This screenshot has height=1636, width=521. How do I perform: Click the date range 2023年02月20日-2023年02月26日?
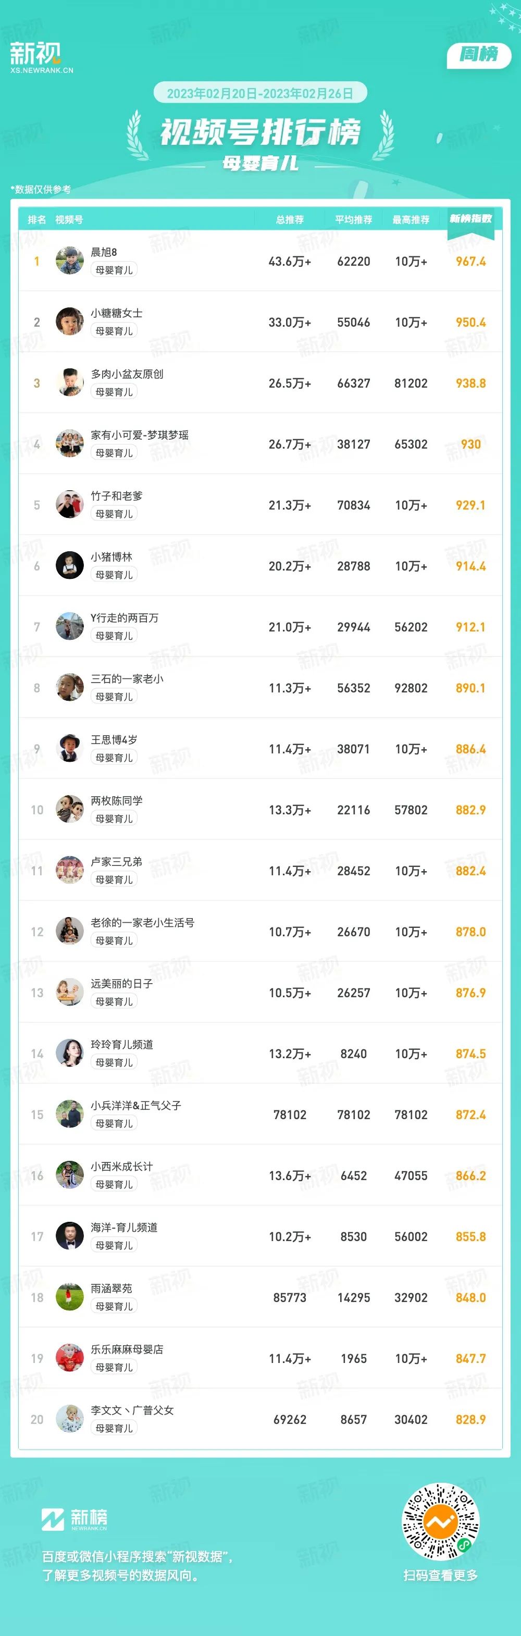point(260,93)
